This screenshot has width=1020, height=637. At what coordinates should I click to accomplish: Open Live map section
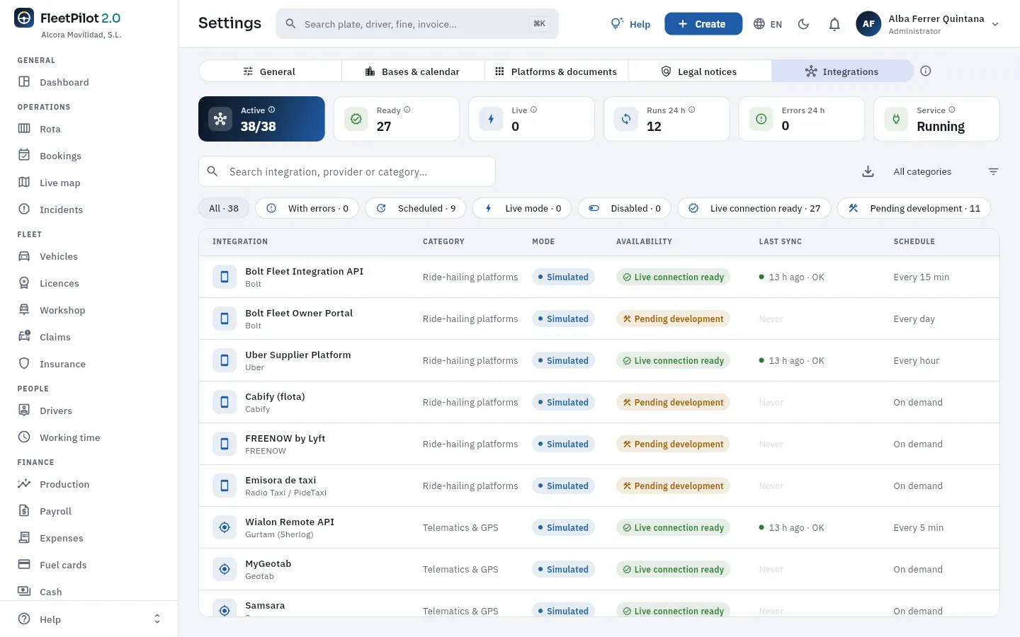coord(89,183)
